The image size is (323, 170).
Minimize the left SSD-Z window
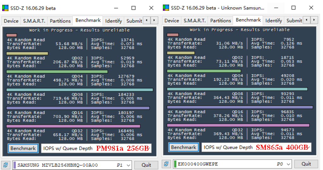click(x=116, y=8)
